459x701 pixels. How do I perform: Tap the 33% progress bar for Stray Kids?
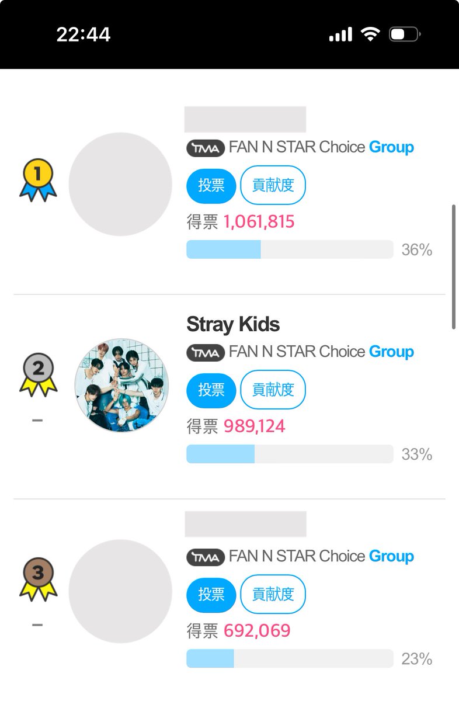(x=290, y=454)
